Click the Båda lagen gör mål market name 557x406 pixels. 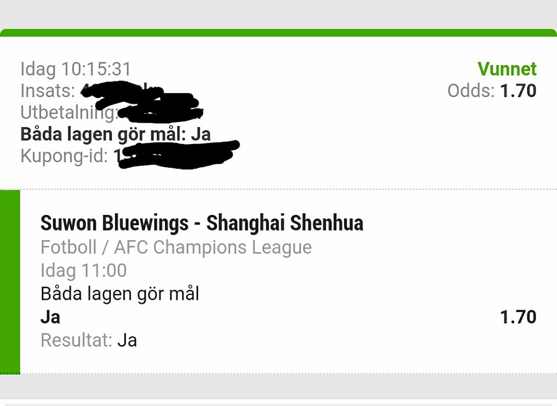(x=120, y=294)
